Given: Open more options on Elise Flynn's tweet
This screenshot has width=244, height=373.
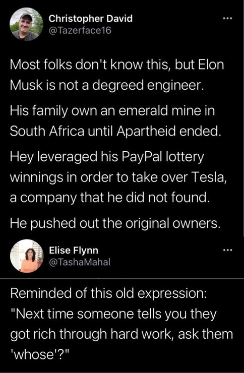Looking at the screenshot, I should [x=227, y=250].
